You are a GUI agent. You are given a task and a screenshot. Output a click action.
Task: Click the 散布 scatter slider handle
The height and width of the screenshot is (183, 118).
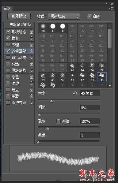click(48, 129)
